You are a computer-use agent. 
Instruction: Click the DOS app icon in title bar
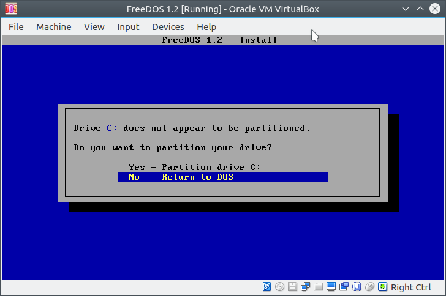[x=11, y=9]
